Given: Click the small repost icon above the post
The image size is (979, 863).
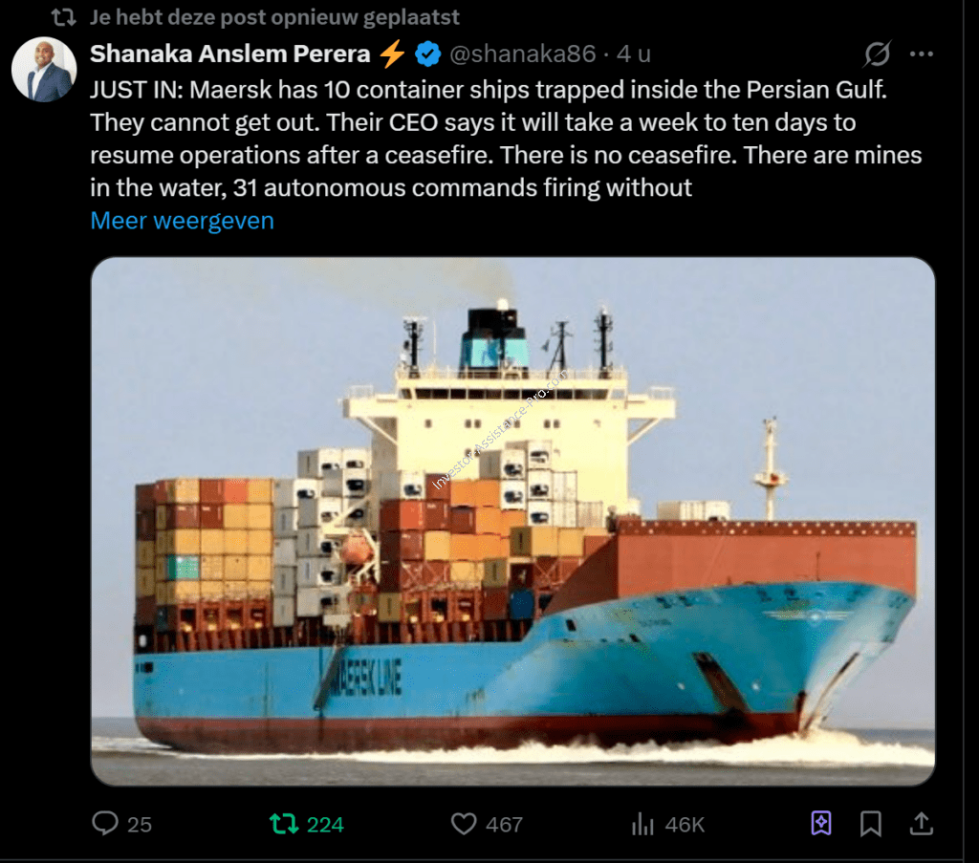Looking at the screenshot, I should (62, 17).
